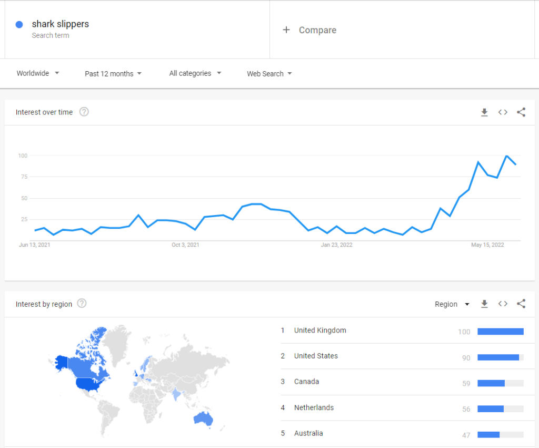
Task: Share the Interest over time chart
Action: point(521,112)
